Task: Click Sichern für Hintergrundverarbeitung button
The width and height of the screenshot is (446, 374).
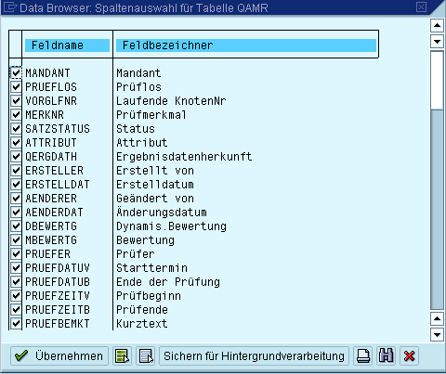Action: click(x=254, y=355)
